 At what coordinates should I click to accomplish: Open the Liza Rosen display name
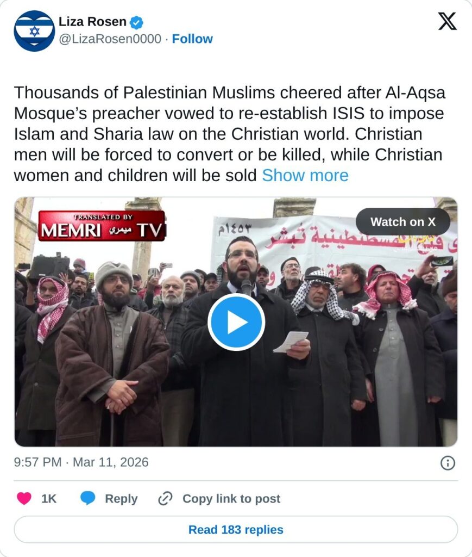[x=92, y=22]
